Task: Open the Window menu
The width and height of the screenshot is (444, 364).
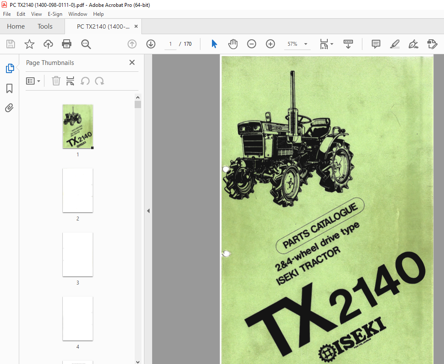Action: [78, 14]
